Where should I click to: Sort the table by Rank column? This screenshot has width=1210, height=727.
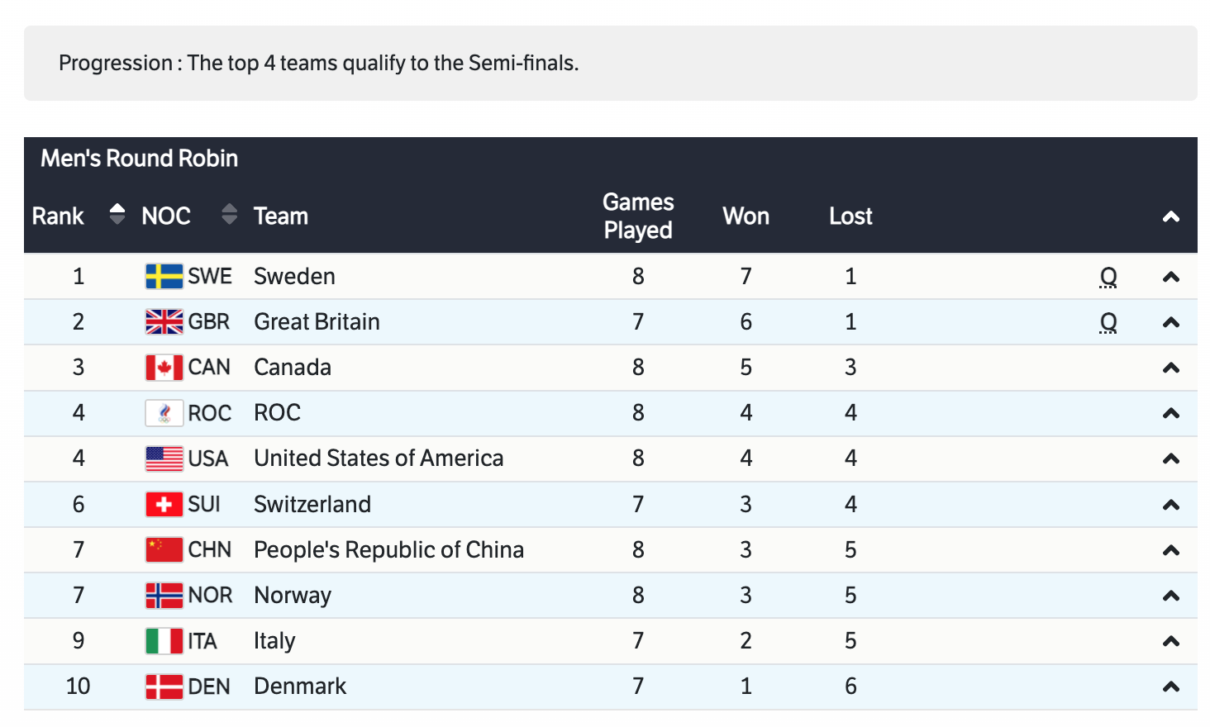(117, 215)
